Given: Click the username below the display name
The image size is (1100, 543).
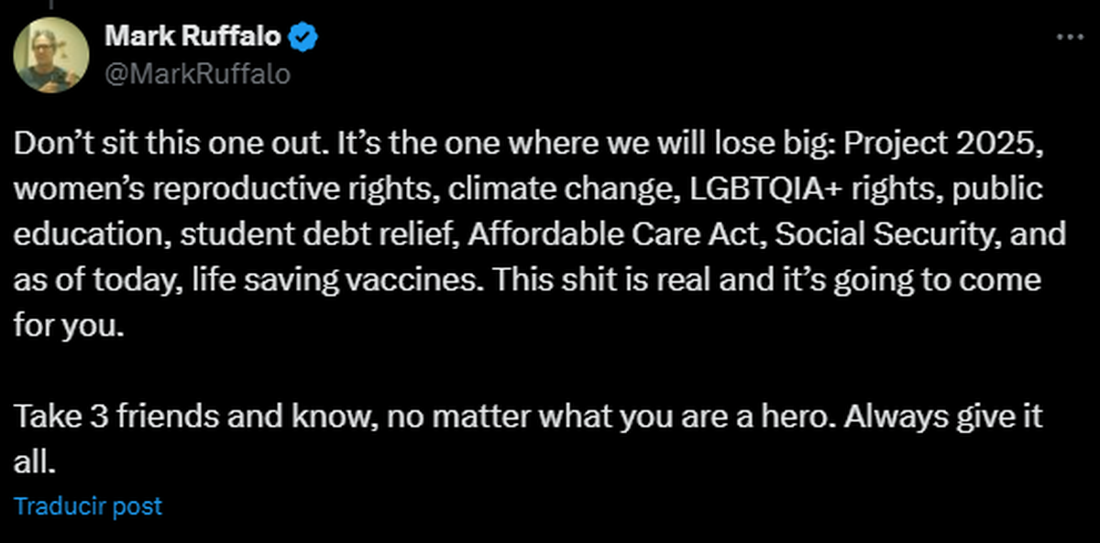Looking at the screenshot, I should point(197,74).
